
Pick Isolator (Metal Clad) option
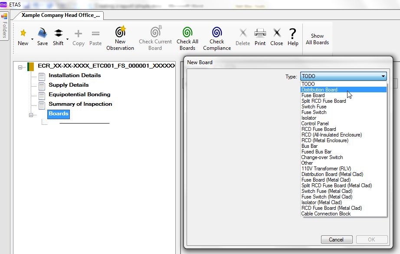point(344,202)
